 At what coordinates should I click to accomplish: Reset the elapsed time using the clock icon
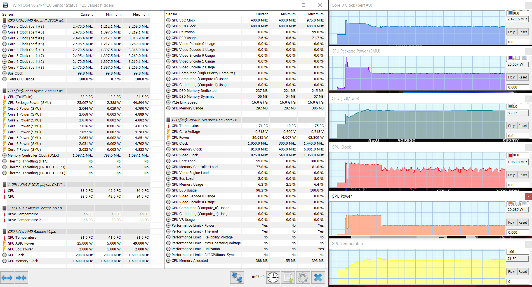tap(273, 278)
